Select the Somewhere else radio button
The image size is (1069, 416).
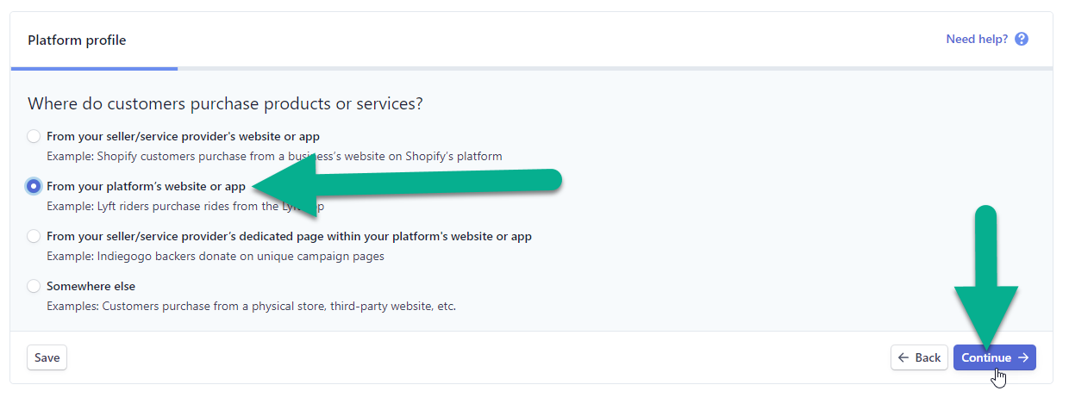click(34, 286)
